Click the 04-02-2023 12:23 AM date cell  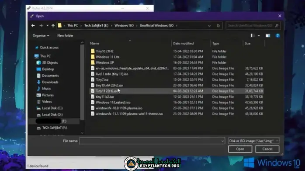tap(188, 91)
